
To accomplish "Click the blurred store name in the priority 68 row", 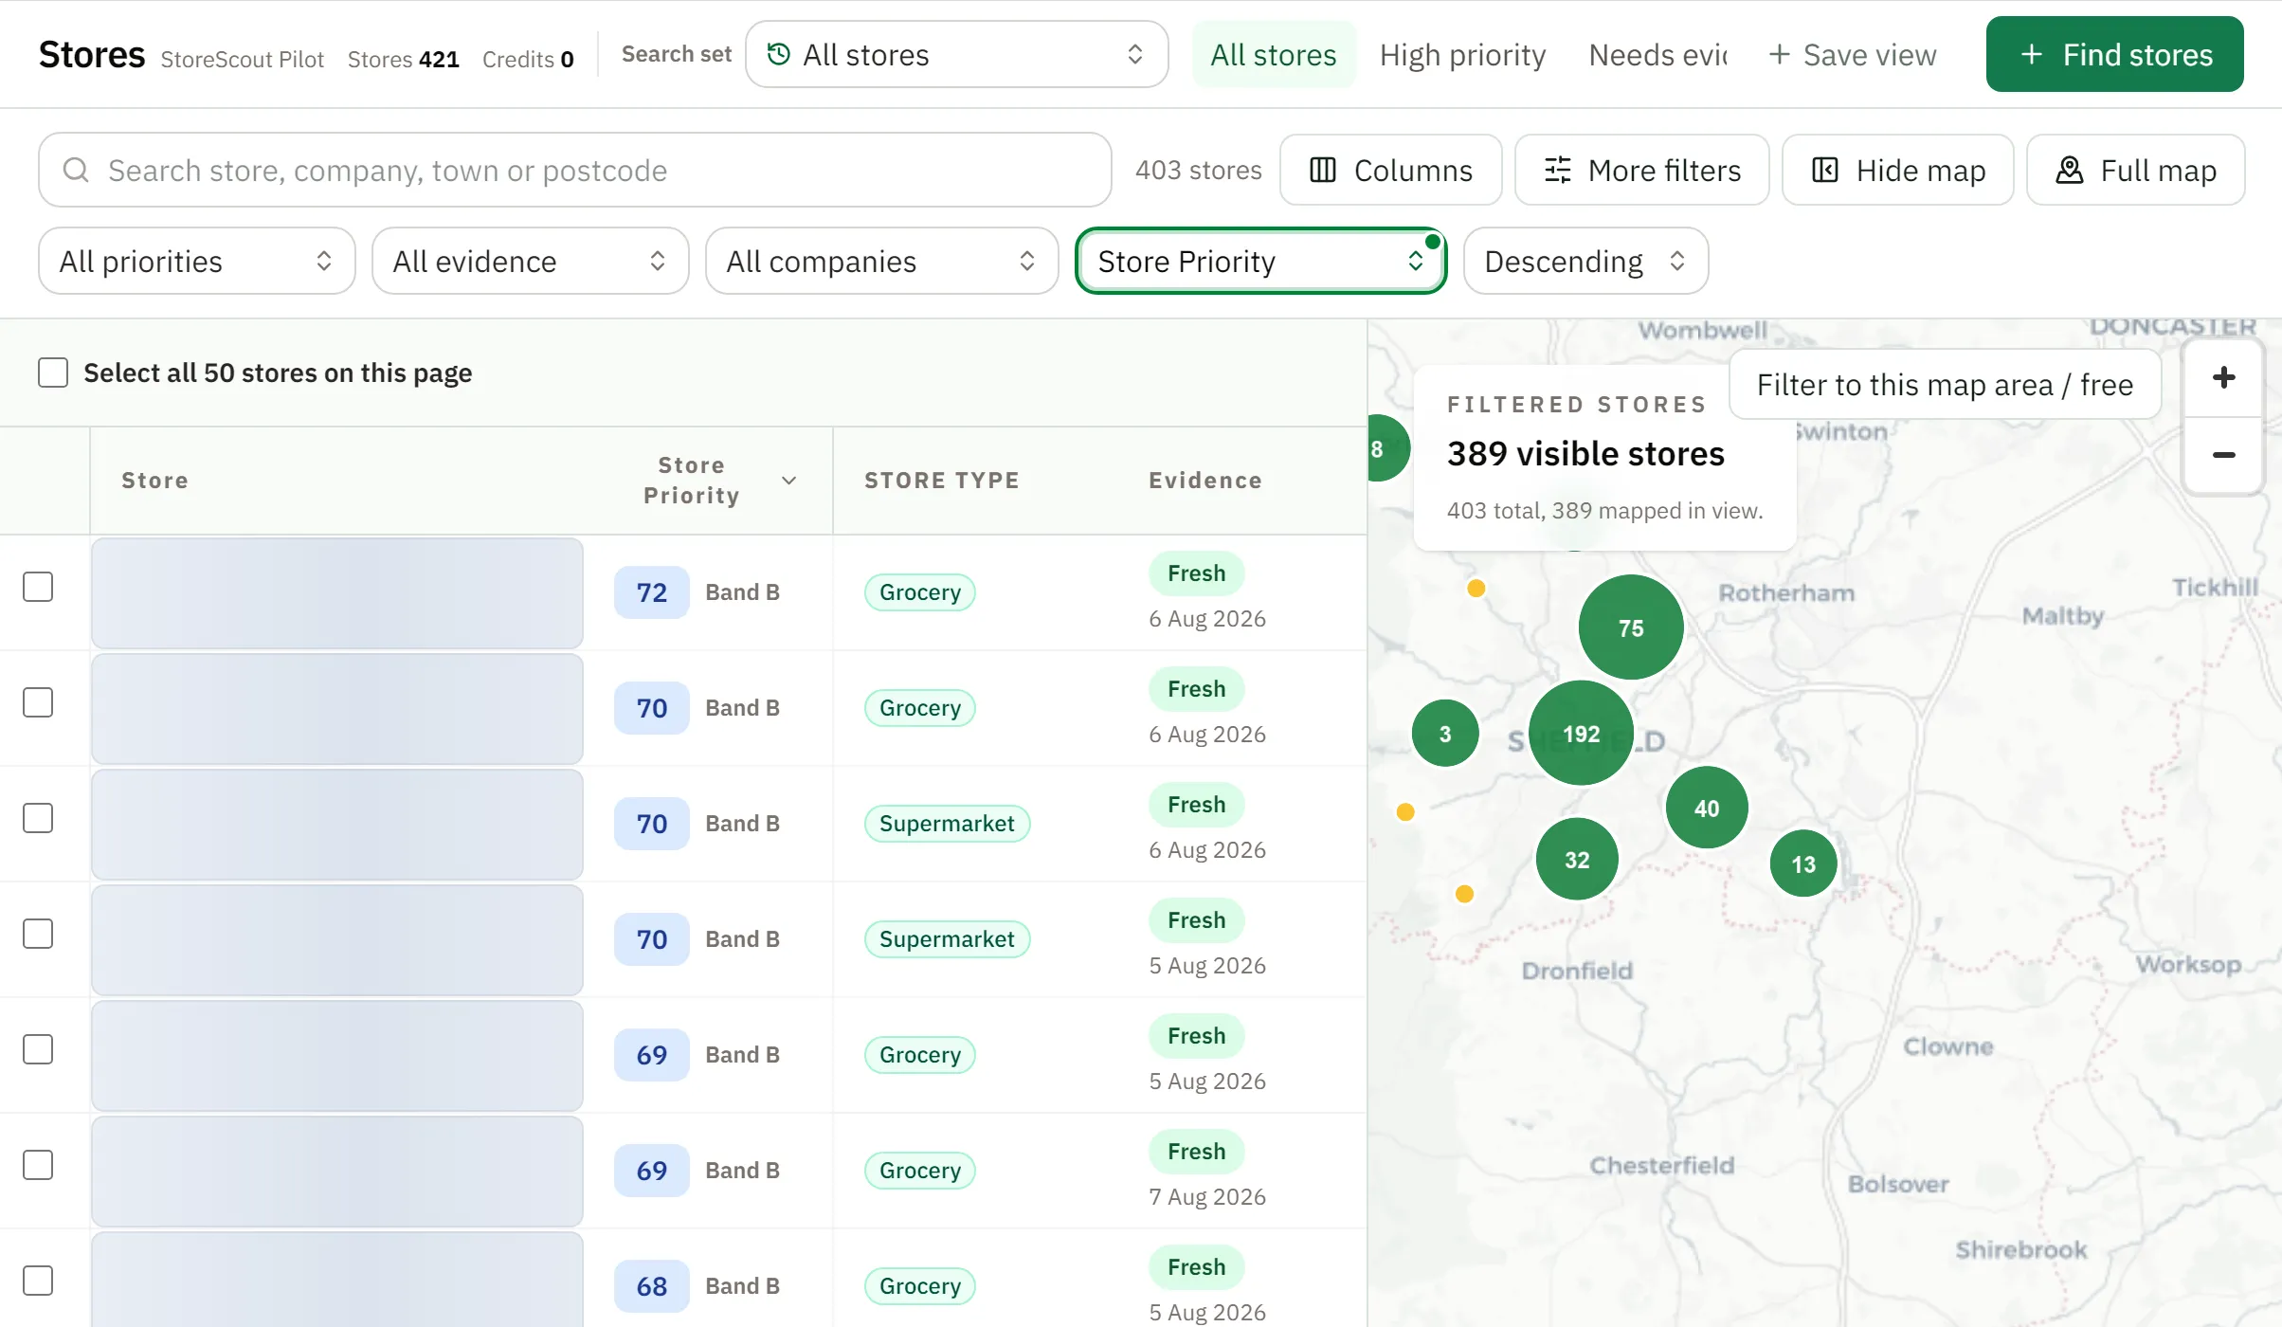I will (x=337, y=1280).
